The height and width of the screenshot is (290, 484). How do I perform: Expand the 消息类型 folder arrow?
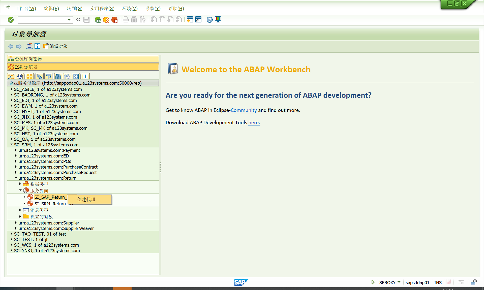coord(20,210)
